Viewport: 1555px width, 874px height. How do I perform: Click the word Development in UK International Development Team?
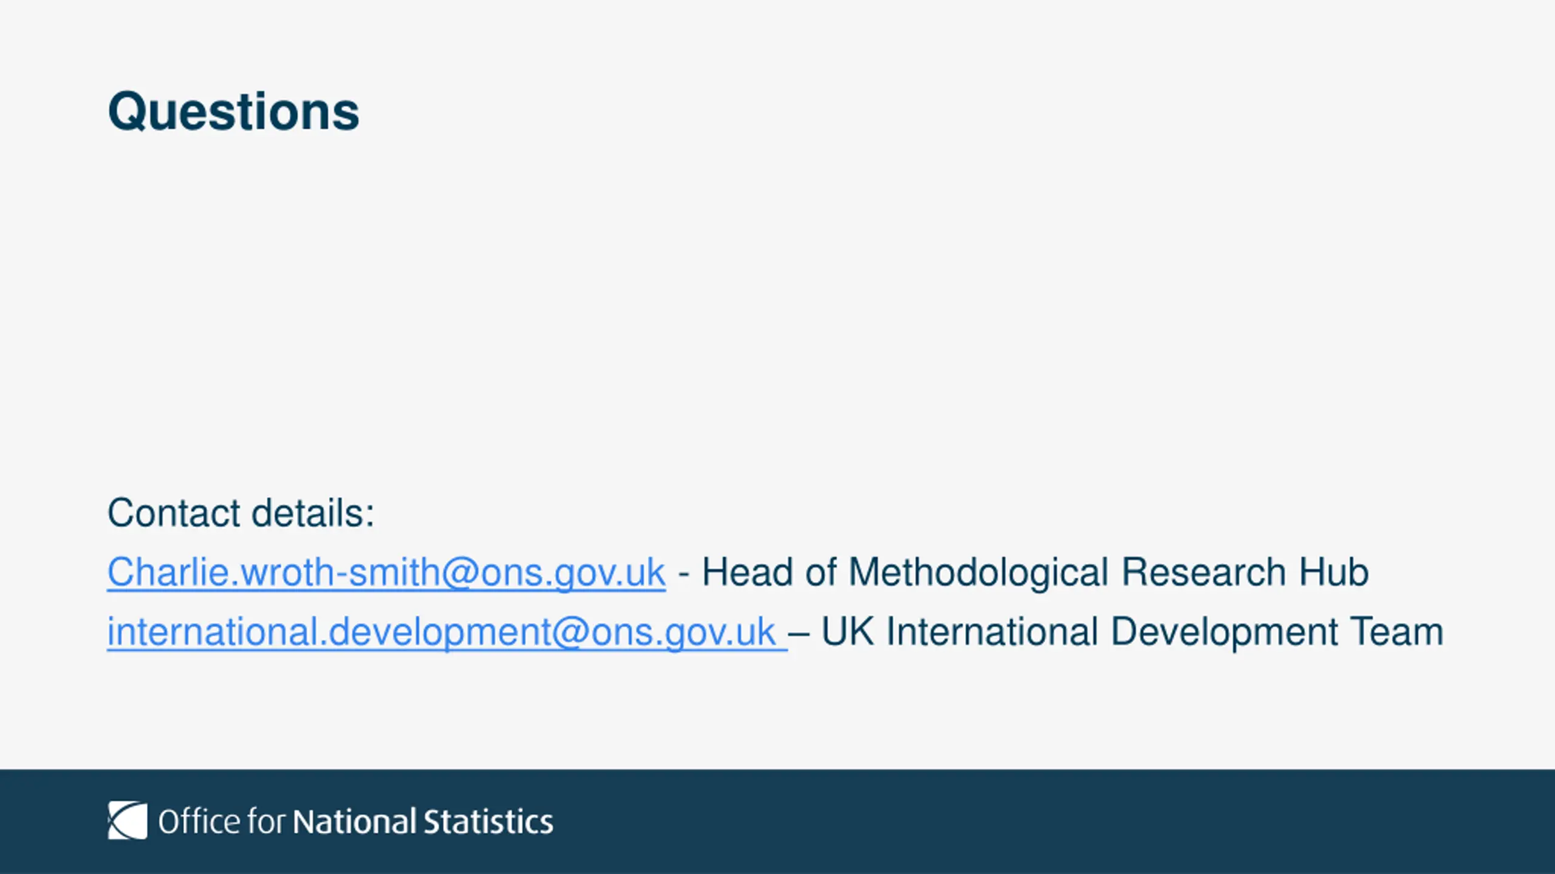coord(1224,632)
